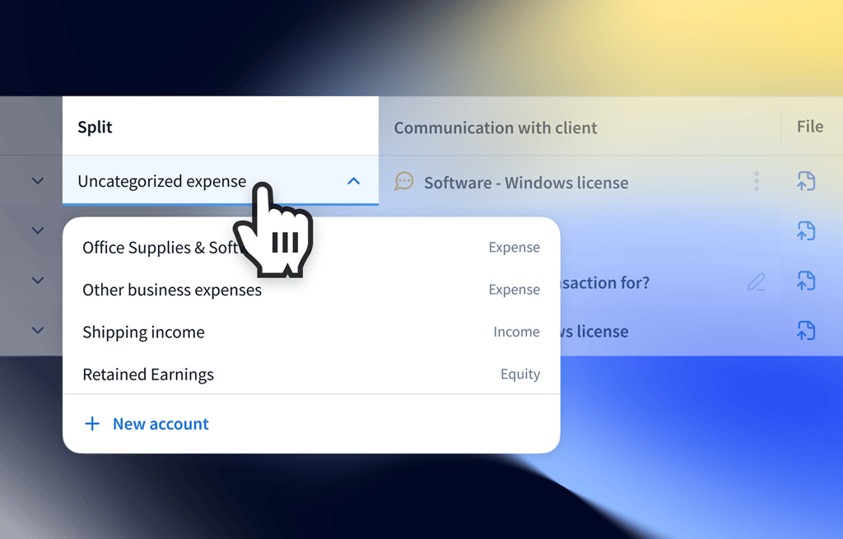The image size is (843, 539).
Task: Click the plus icon beside New account
Action: (x=92, y=424)
